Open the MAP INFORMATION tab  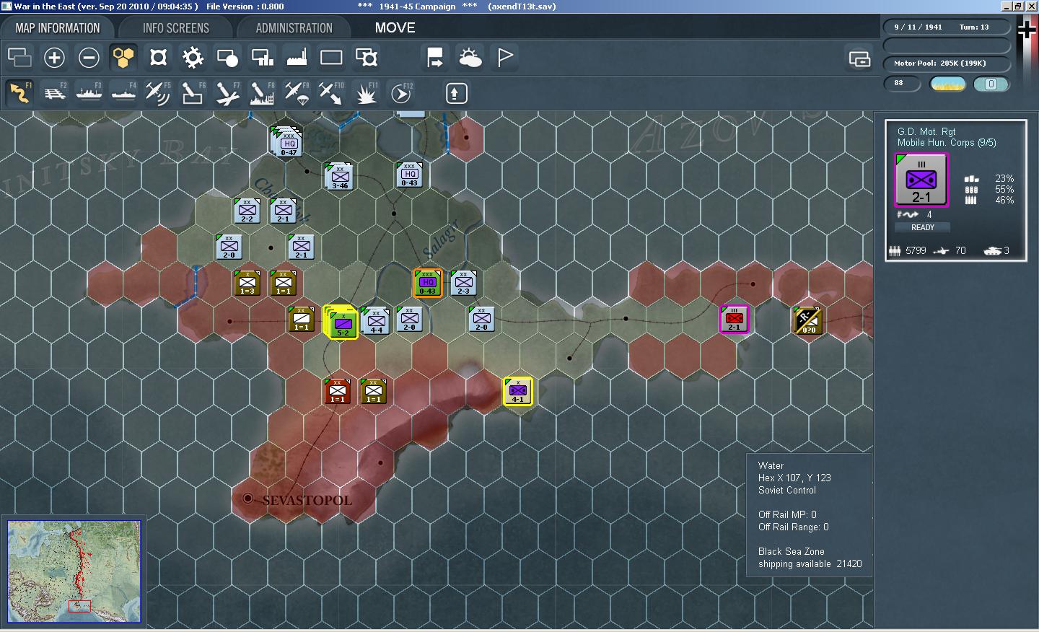(x=58, y=28)
